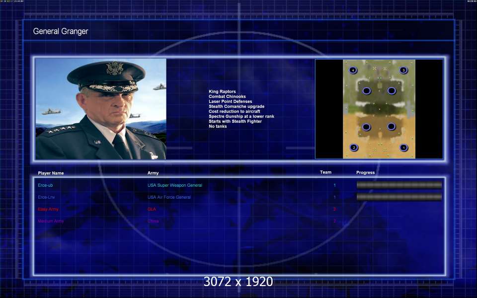The width and height of the screenshot is (477, 298).
Task: Click the King Raptors ability line
Action: pyautogui.click(x=222, y=91)
